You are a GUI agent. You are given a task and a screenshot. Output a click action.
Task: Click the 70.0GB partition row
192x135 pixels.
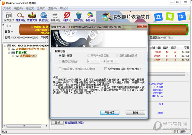tap(169, 52)
